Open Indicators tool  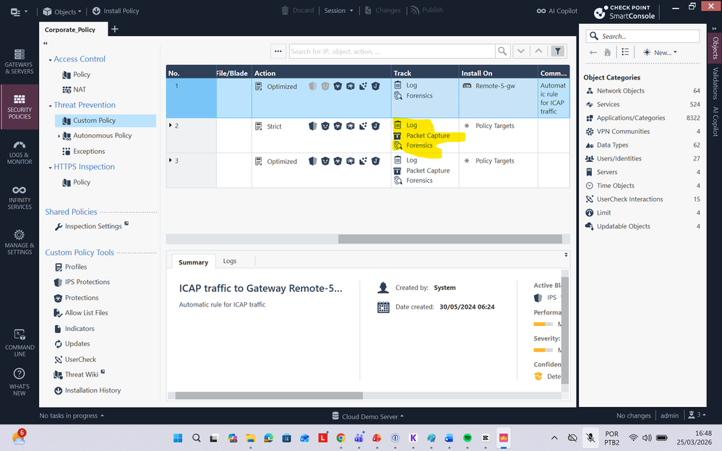pos(74,328)
